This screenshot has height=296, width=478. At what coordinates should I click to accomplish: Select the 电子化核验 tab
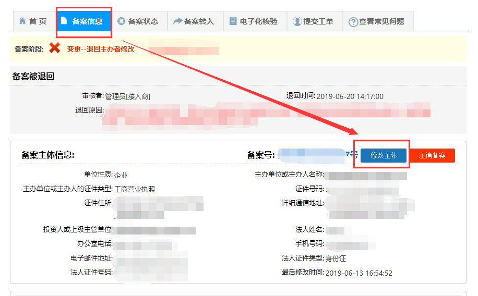click(255, 21)
